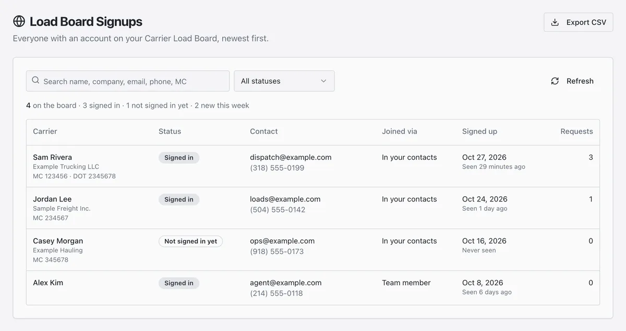Click Seen 6 days ago text
The width and height of the screenshot is (626, 331).
point(487,292)
